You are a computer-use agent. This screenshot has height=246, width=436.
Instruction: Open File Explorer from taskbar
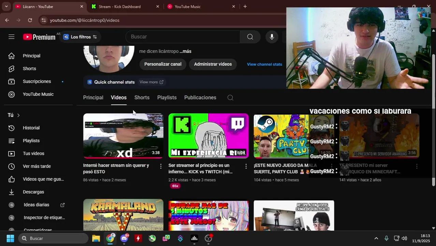pos(96,238)
